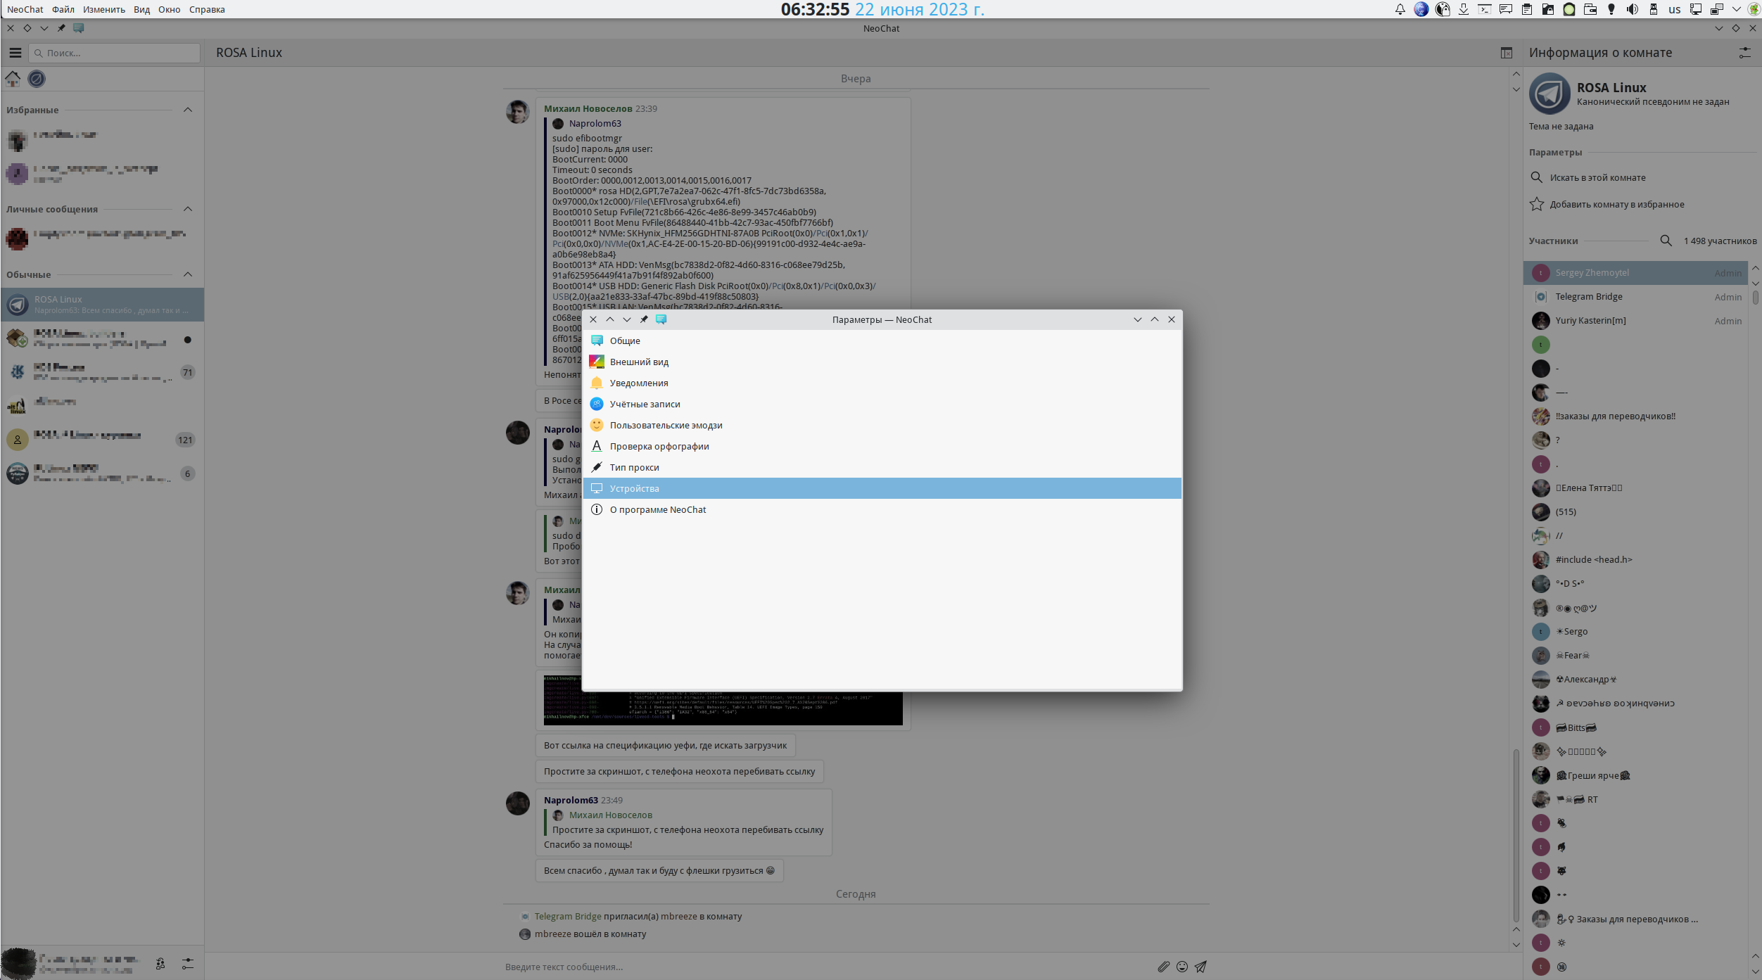Click the home space icon
This screenshot has height=980, width=1762.
(13, 79)
